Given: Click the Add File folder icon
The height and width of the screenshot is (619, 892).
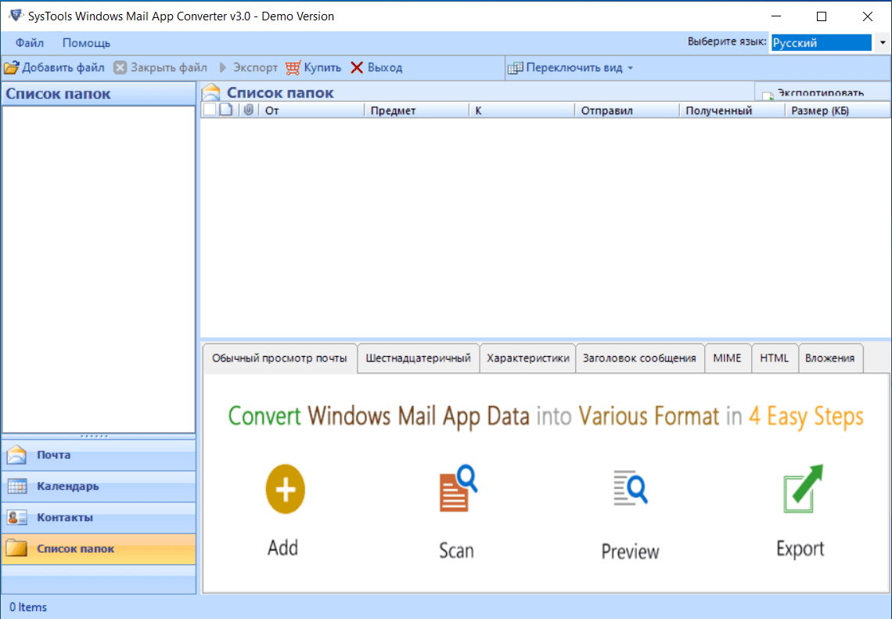Looking at the screenshot, I should pyautogui.click(x=12, y=68).
